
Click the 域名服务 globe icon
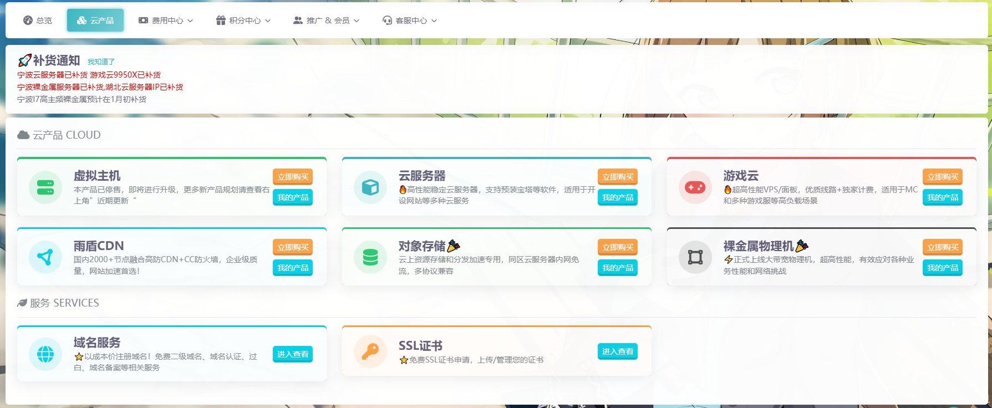[x=45, y=354]
